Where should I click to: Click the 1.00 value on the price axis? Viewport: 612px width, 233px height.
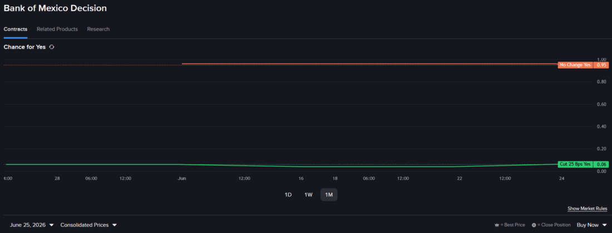point(601,60)
